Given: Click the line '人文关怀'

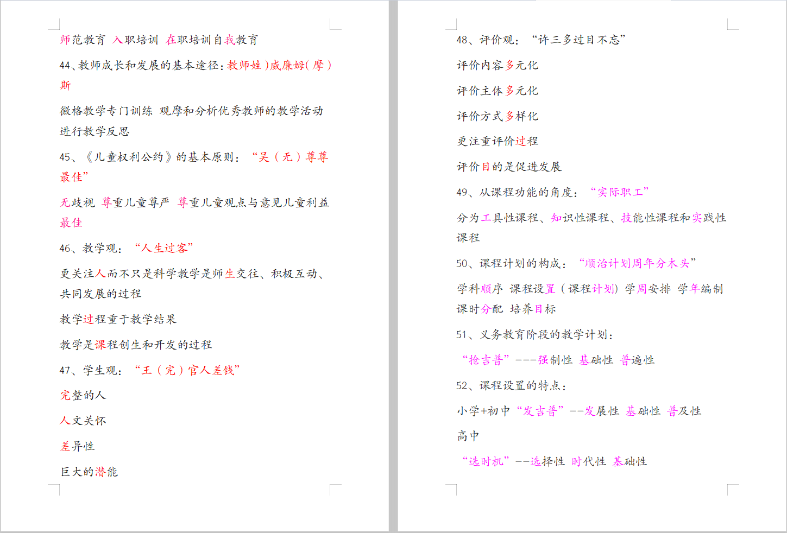Looking at the screenshot, I should [x=83, y=421].
